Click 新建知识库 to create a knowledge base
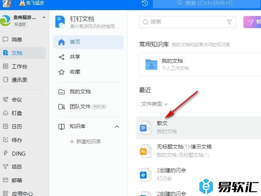This screenshot has height=196, width=261. (85, 141)
